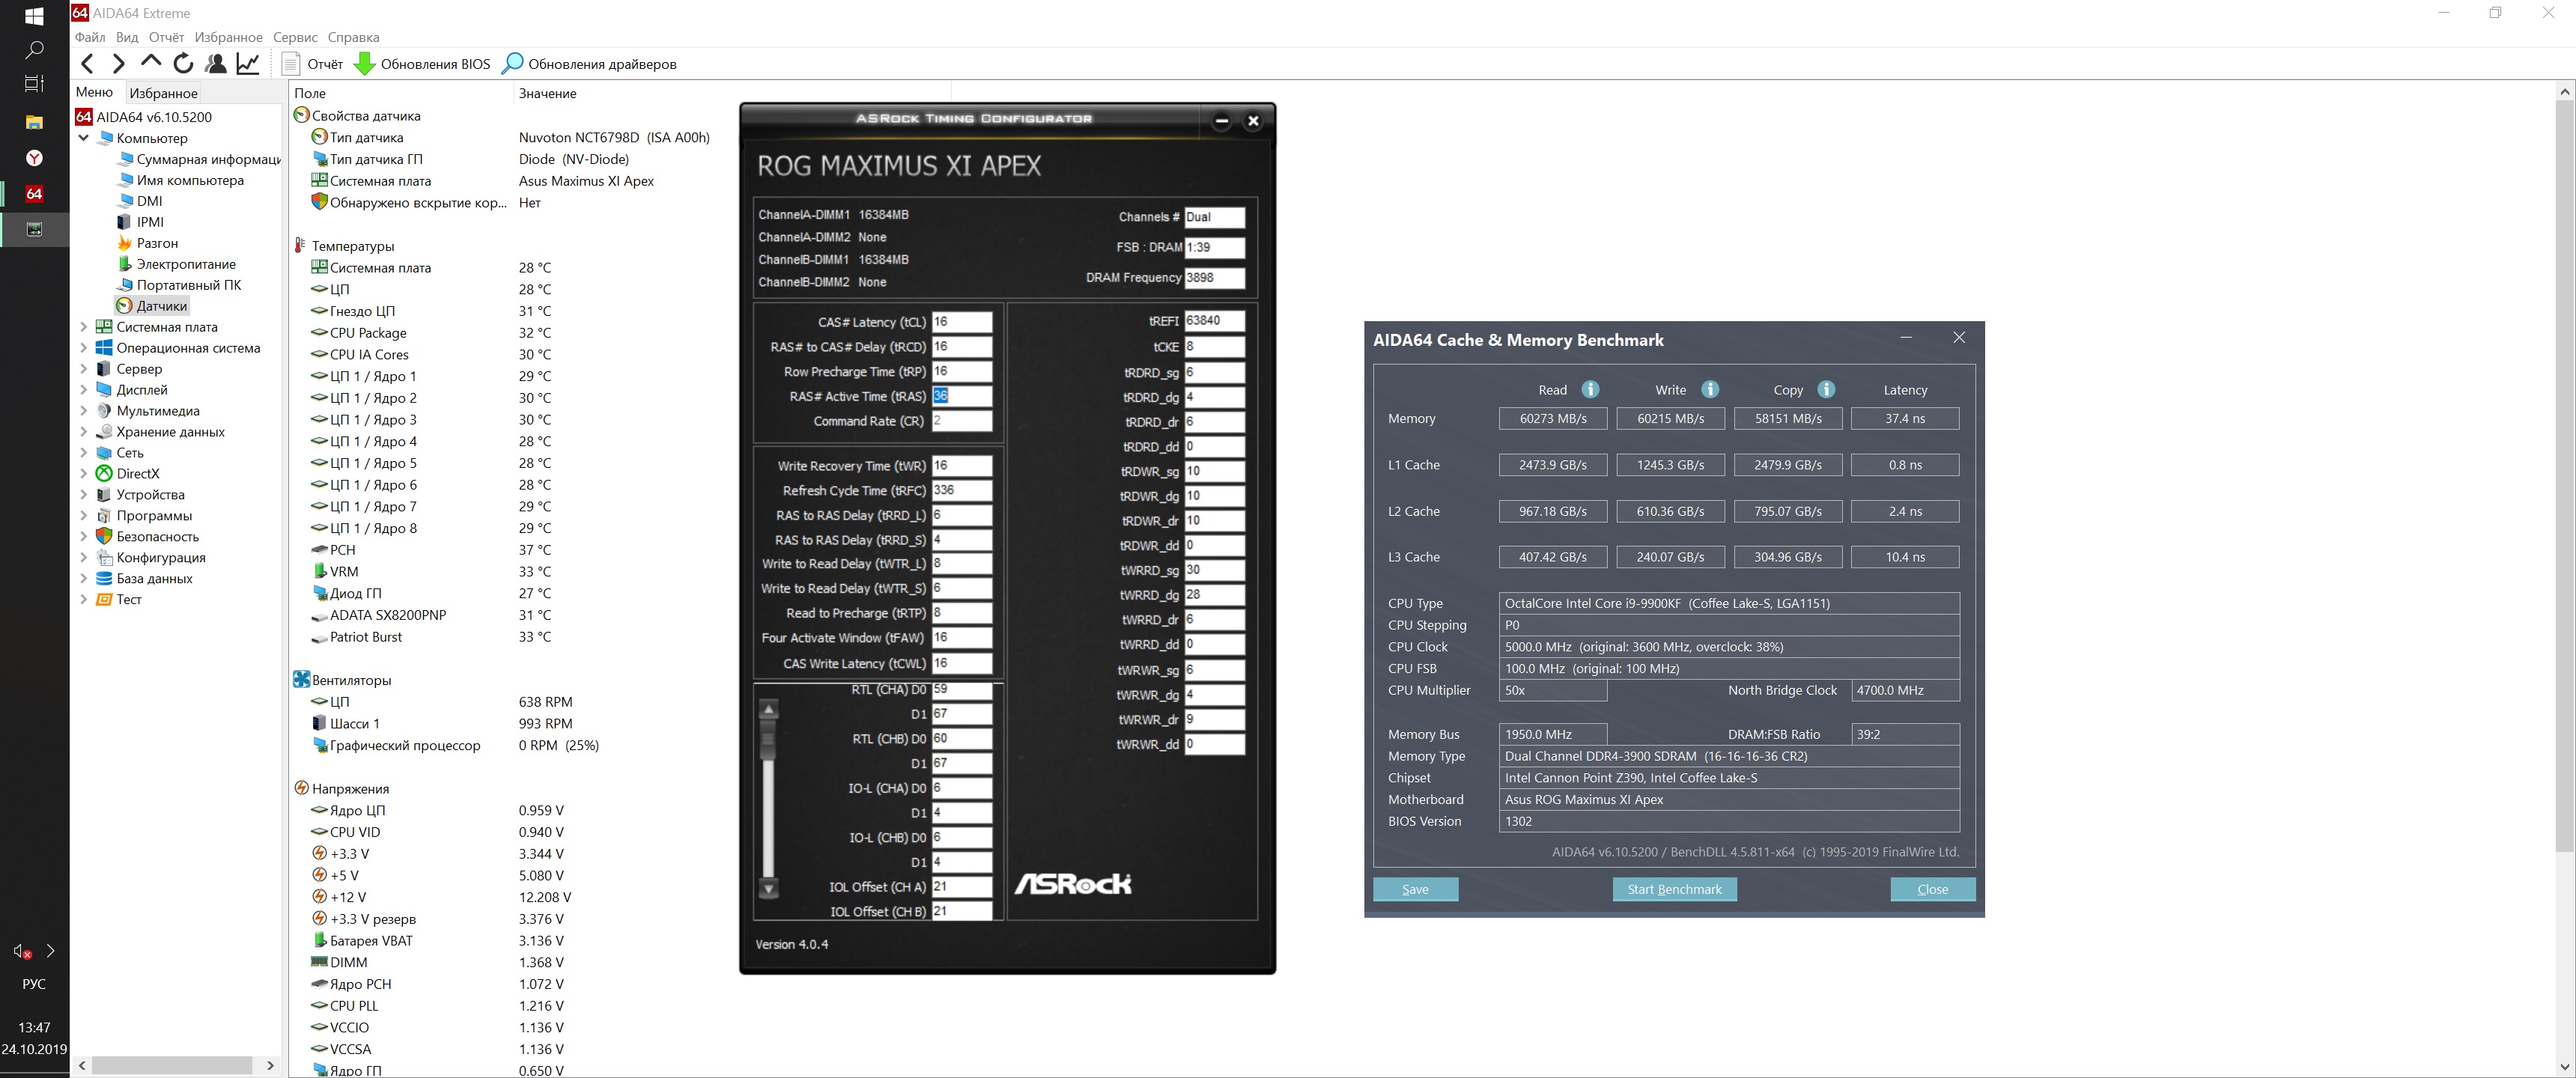Click the Up level arrow icon
The height and width of the screenshot is (1078, 2576).
point(151,62)
